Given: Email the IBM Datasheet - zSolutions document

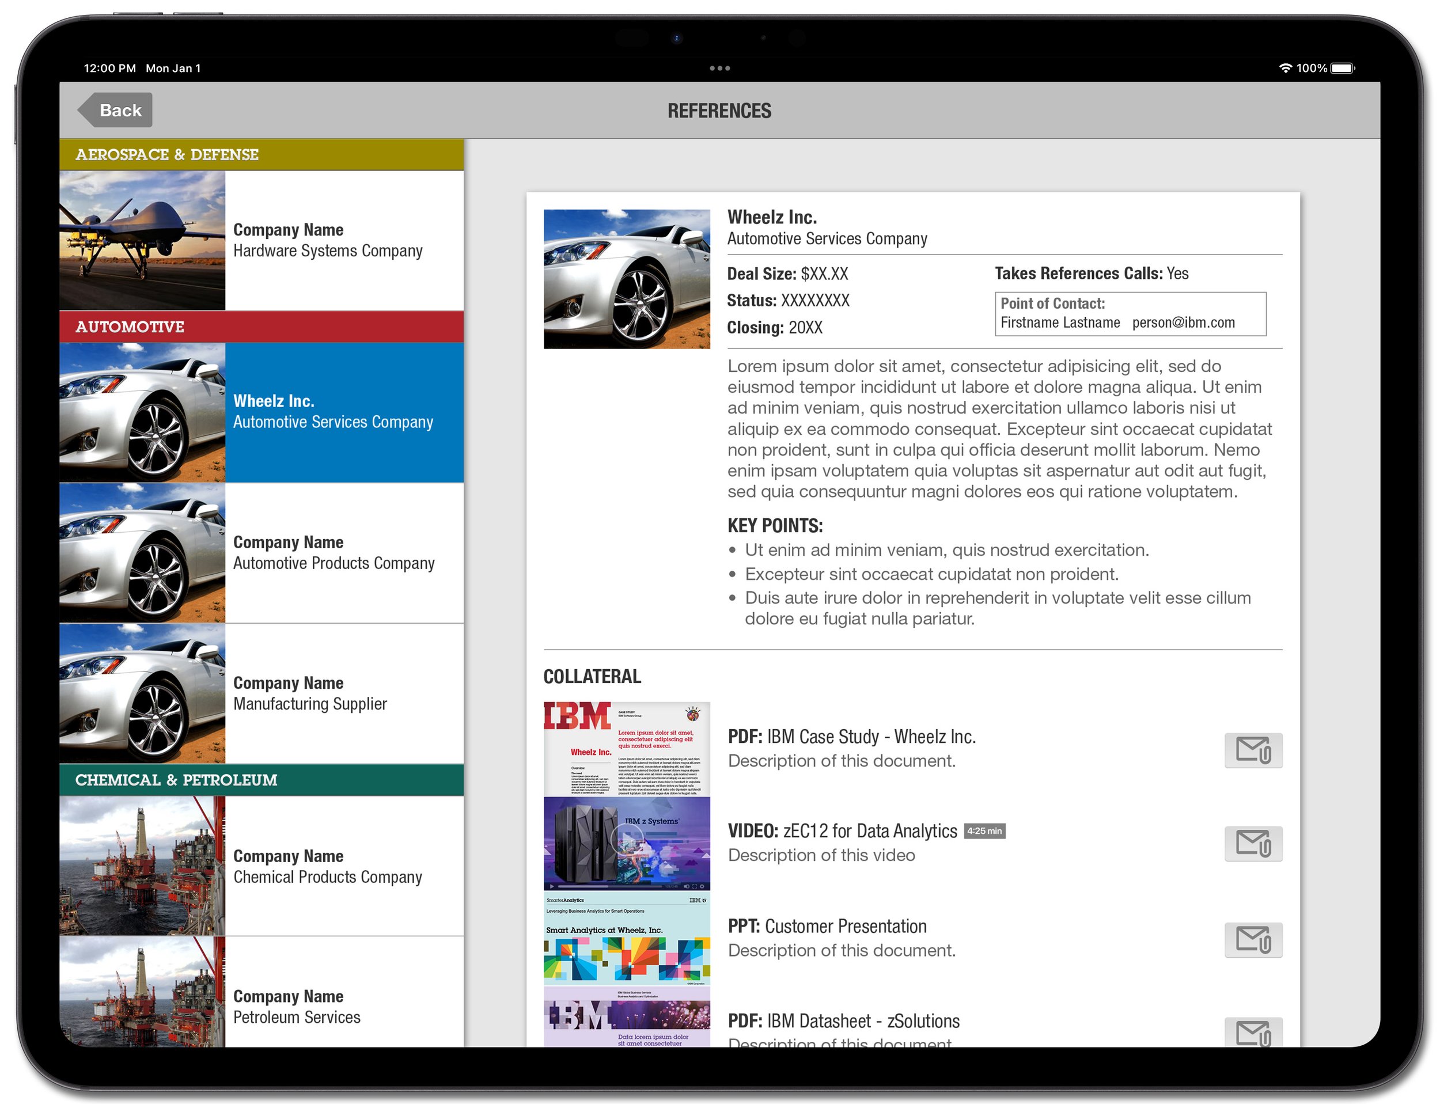Looking at the screenshot, I should click(1253, 1034).
